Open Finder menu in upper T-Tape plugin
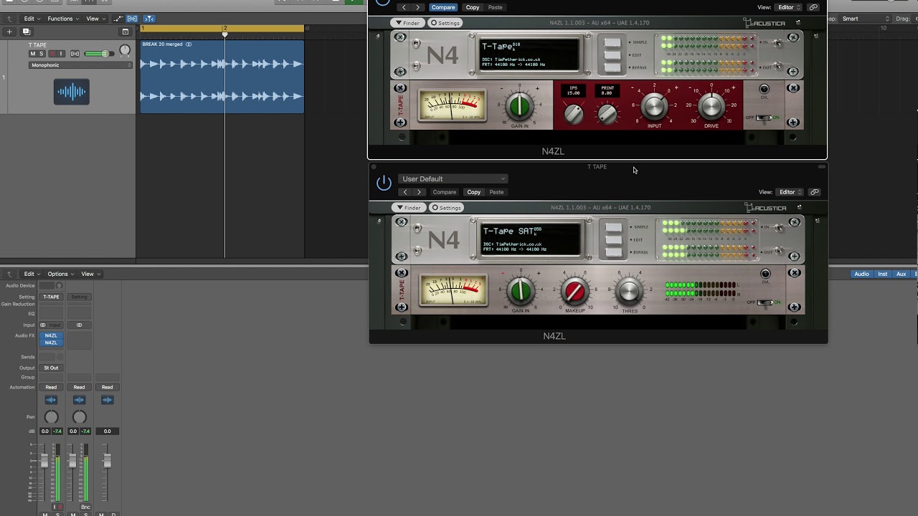Image resolution: width=918 pixels, height=516 pixels. 407,23
